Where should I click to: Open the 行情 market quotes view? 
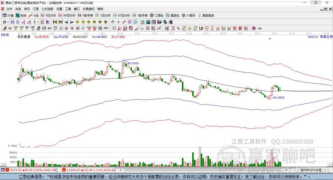click(8, 16)
